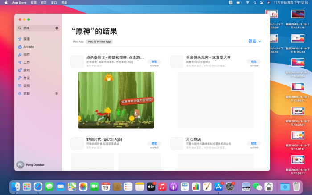Image resolution: width=312 pixels, height=195 pixels.
Task: Open the 商店 menu in the menu bar
Action: coord(44,2)
